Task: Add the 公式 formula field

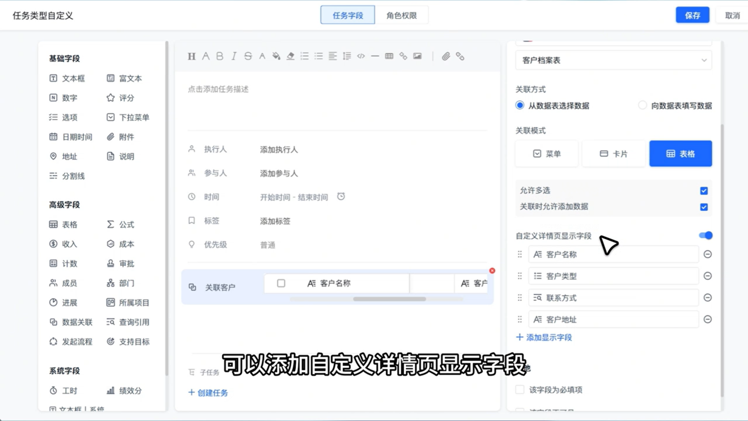Action: pyautogui.click(x=120, y=224)
